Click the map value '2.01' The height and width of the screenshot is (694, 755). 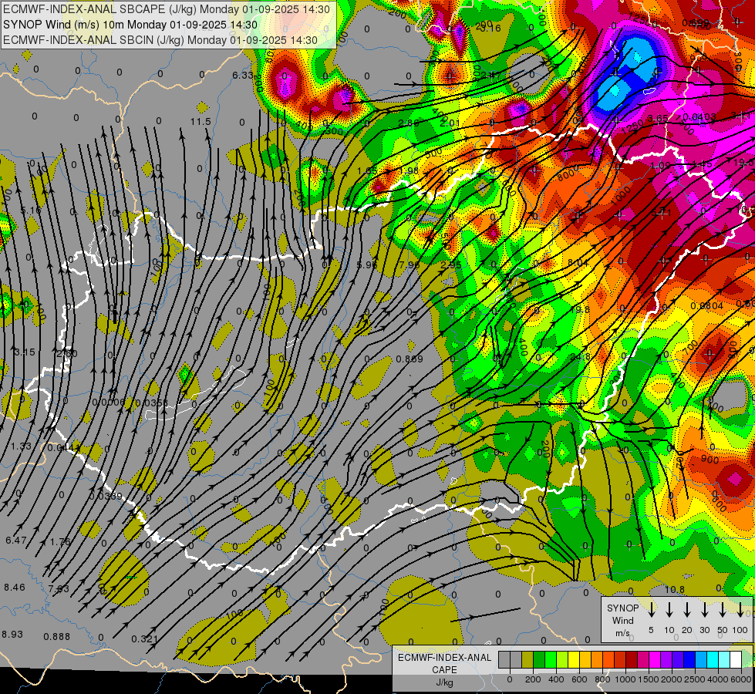point(450,123)
